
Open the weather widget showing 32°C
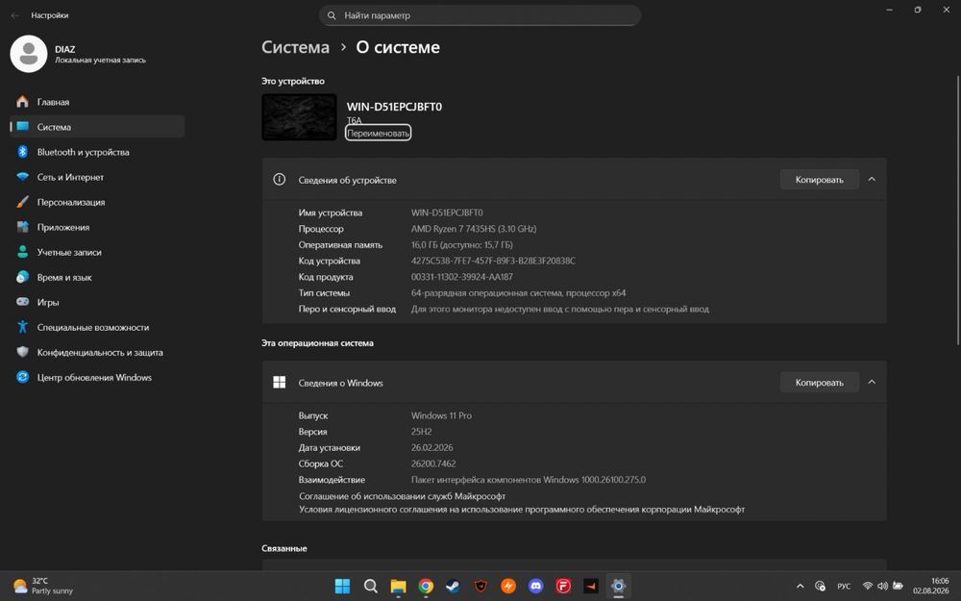coord(43,586)
